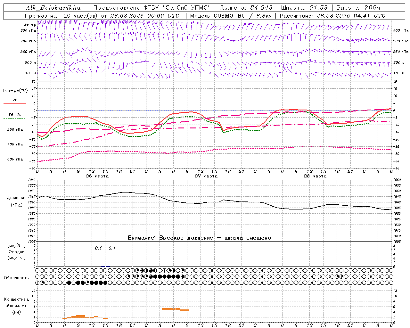The width and height of the screenshot is (410, 328).
Task: Click the 10 м wind level label on the left
Action: (x=30, y=73)
